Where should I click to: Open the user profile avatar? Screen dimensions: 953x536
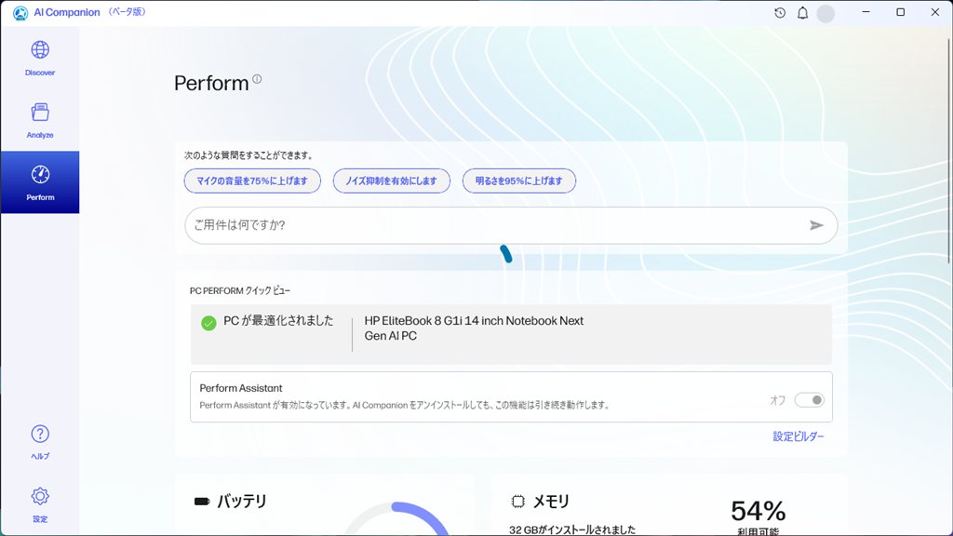click(825, 13)
